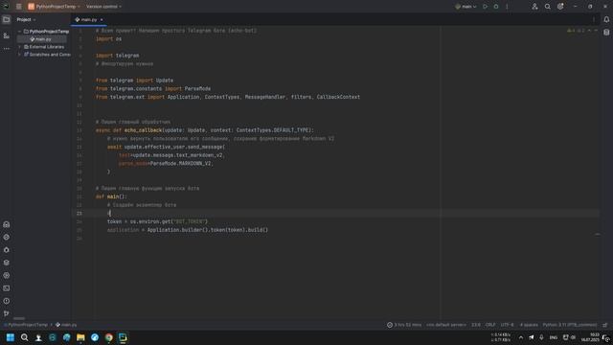613x345 pixels.
Task: Open the Terminal tool window
Action: [x=7, y=288]
